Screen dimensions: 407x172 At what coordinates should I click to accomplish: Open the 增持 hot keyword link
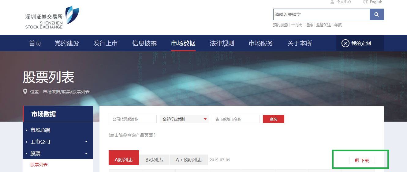tap(309, 25)
